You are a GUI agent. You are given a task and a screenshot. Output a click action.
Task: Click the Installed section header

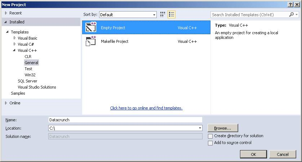[x=41, y=22]
